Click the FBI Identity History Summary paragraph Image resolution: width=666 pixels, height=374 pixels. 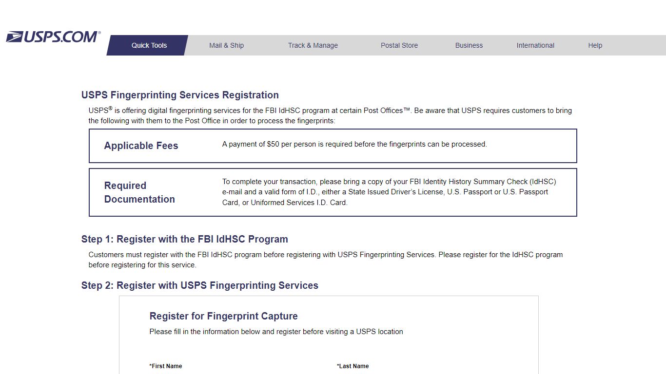click(389, 192)
